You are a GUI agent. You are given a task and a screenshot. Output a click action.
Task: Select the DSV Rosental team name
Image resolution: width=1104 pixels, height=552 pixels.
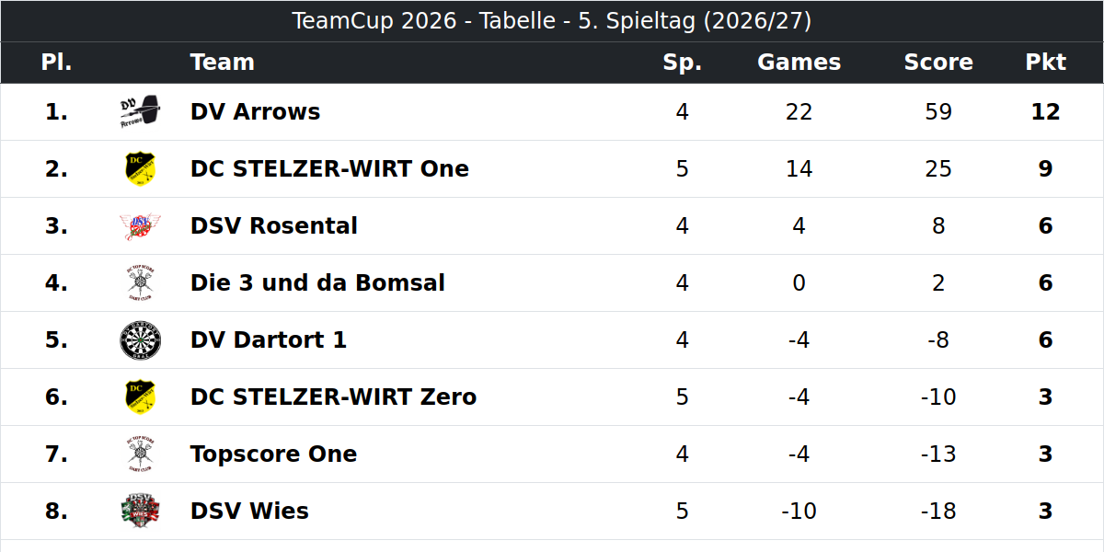pos(274,226)
